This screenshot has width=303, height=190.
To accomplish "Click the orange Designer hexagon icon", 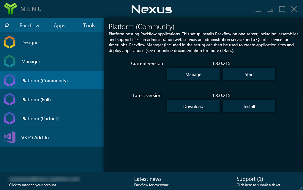I will (10, 42).
